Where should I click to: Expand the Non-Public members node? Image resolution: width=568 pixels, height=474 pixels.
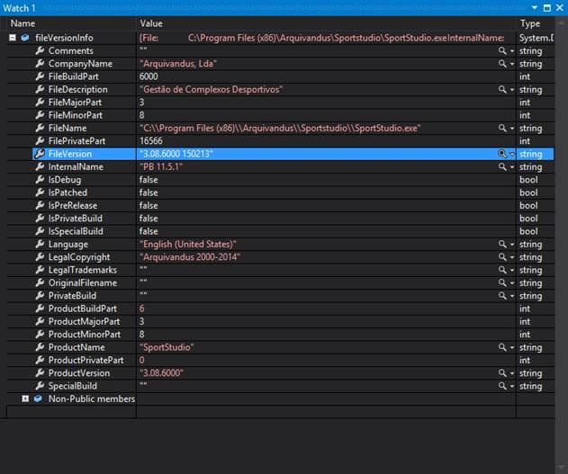pos(25,398)
